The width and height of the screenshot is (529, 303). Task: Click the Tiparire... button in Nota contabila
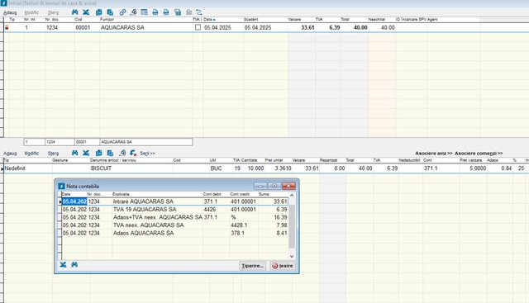point(252,266)
